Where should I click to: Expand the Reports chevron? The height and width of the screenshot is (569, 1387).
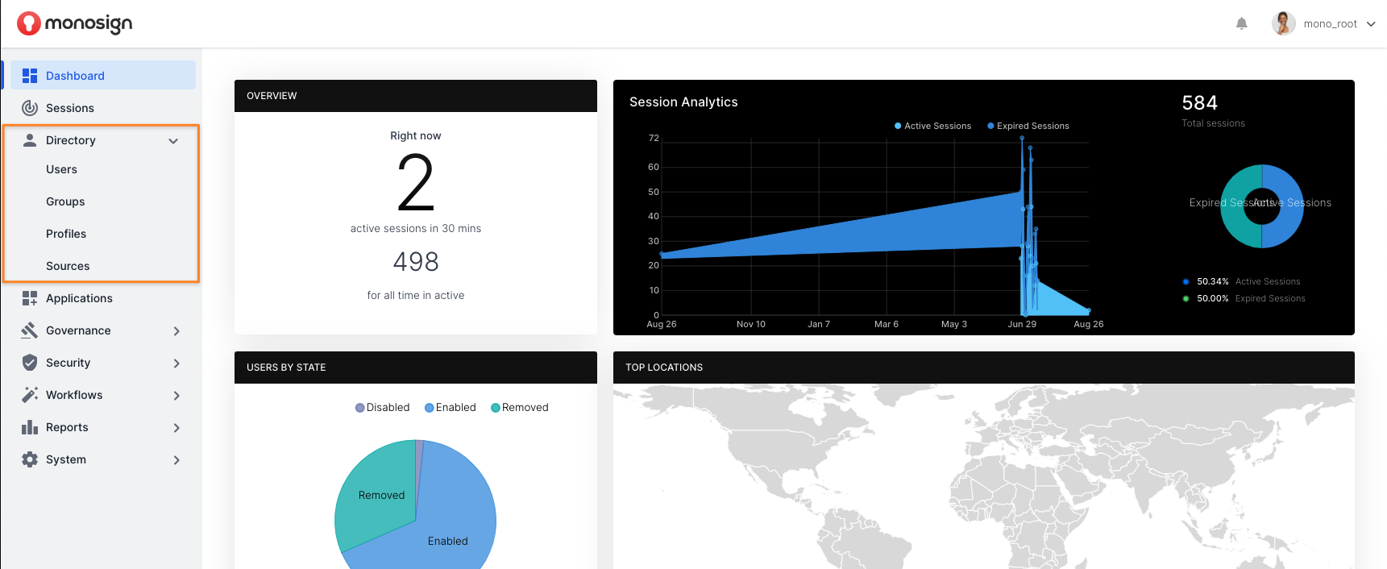[176, 428]
